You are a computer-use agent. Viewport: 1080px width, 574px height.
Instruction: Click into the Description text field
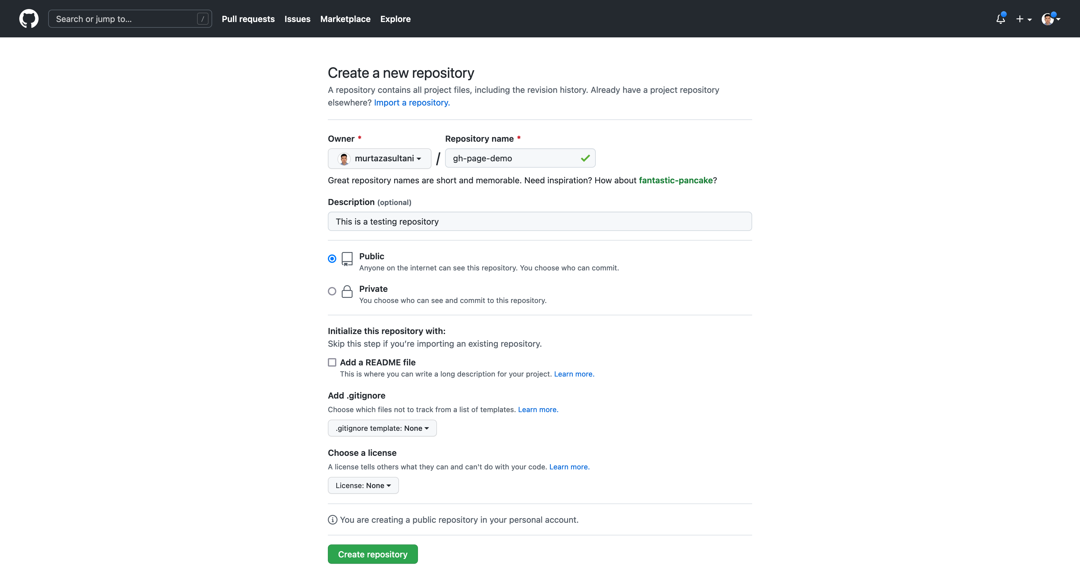pos(540,222)
